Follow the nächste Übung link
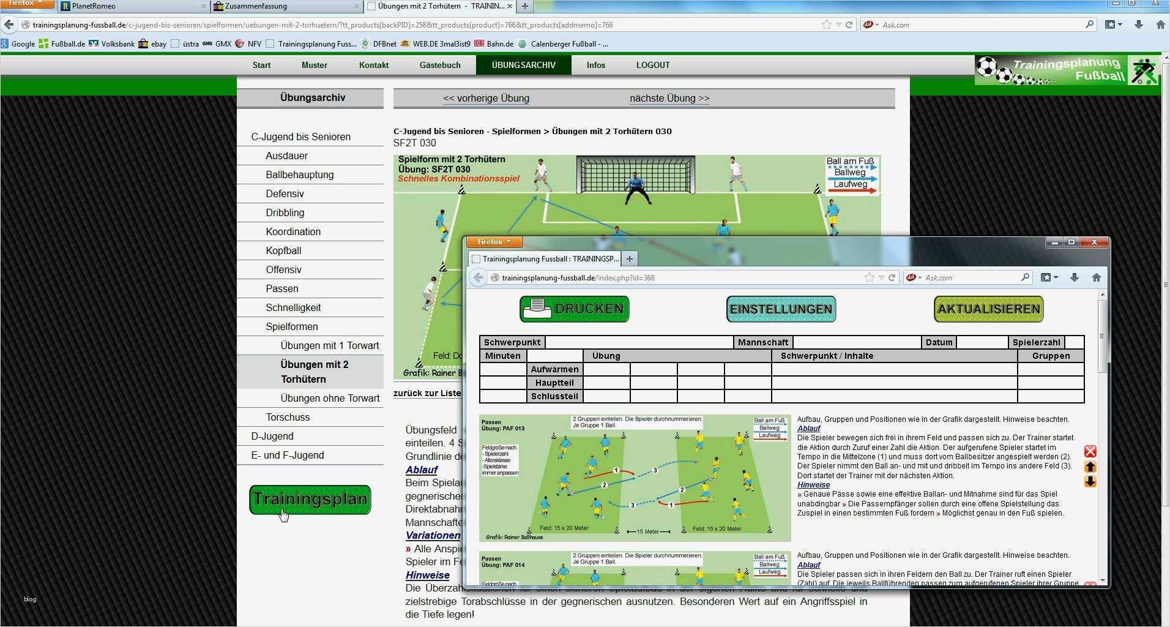Viewport: 1170px width, 627px height. [669, 98]
